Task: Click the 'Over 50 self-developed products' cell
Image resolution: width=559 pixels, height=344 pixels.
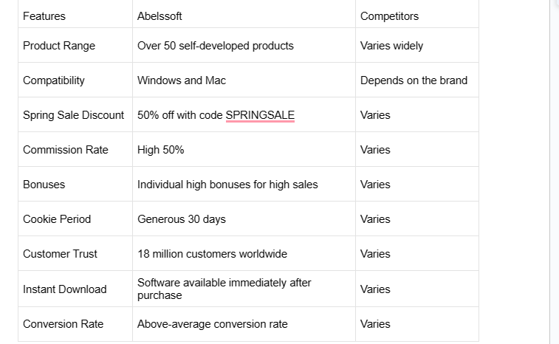Action: pyautogui.click(x=244, y=45)
